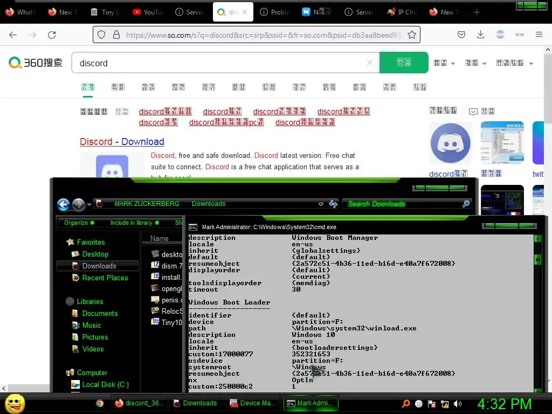This screenshot has width=552, height=414.
Task: Click the 360搜索 logo
Action: coord(36,63)
